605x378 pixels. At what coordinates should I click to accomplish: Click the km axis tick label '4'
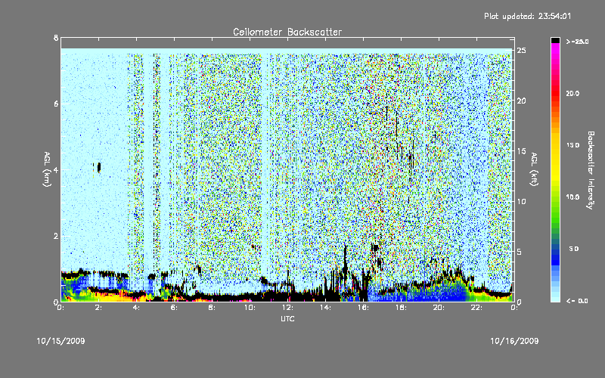click(56, 169)
